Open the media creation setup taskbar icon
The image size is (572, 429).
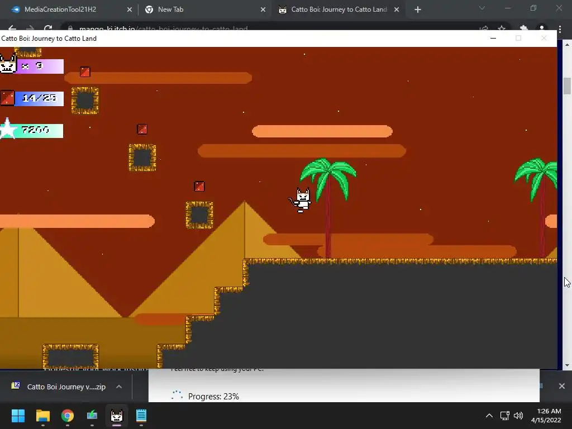pyautogui.click(x=92, y=416)
